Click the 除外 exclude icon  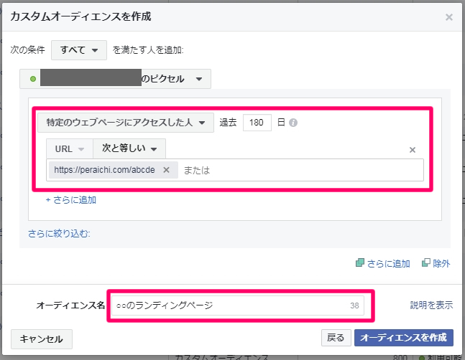pyautogui.click(x=425, y=263)
